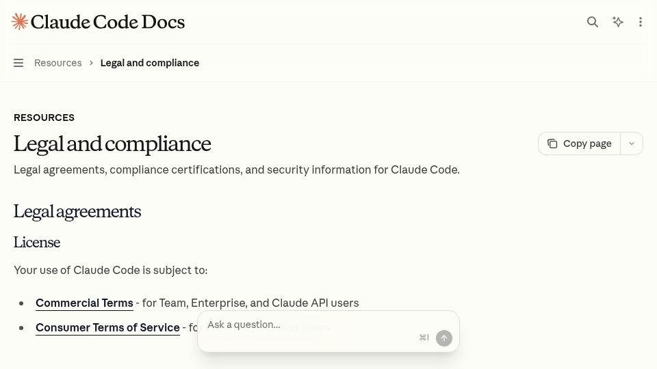657x369 pixels.
Task: Click the RESOURCES section label
Action: pos(44,118)
